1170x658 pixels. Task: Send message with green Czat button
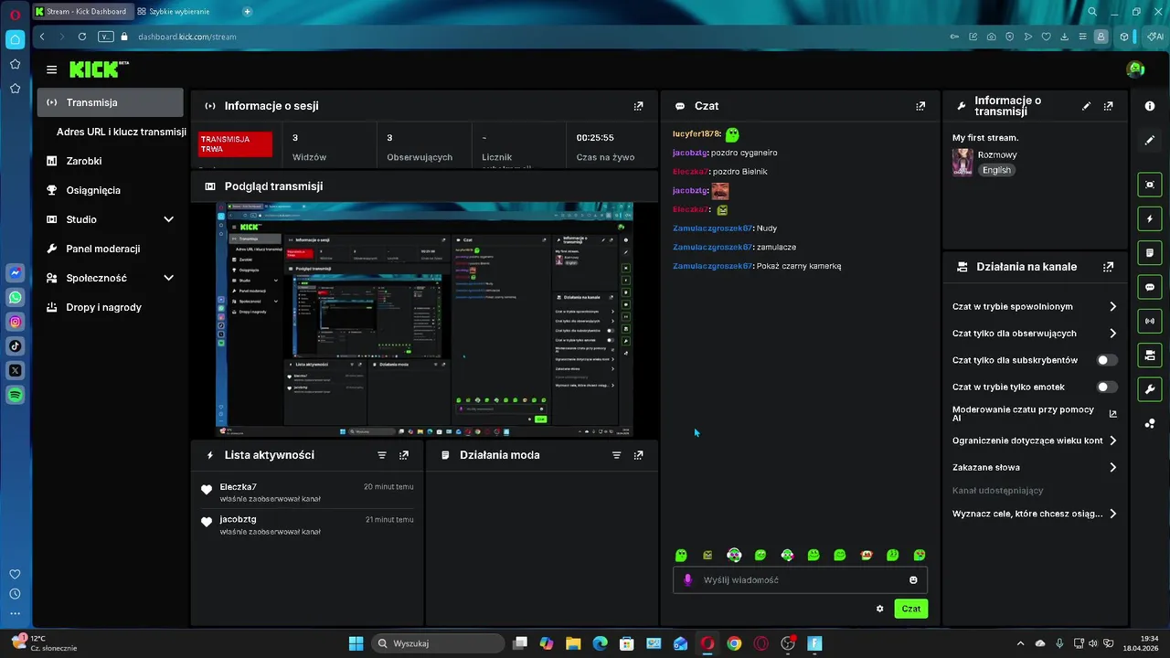click(910, 609)
